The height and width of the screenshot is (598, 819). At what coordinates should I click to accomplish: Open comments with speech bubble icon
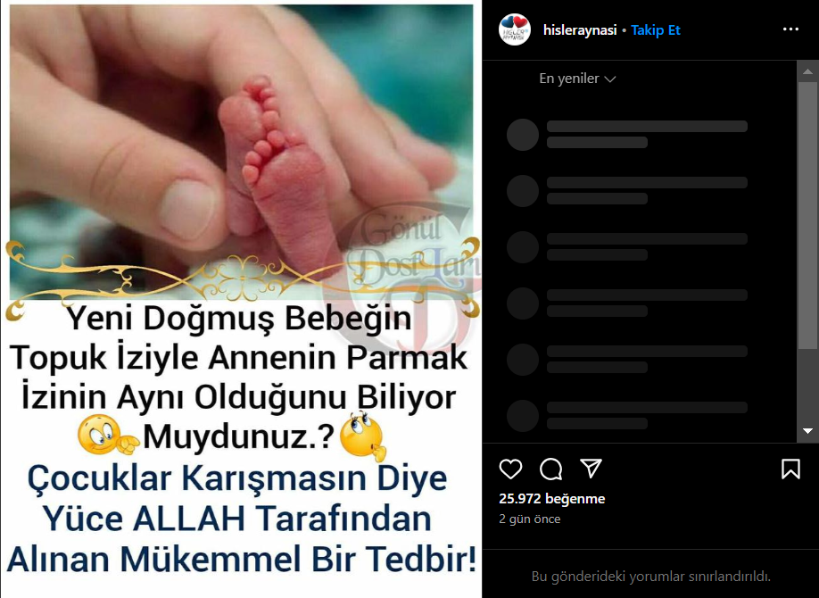[551, 469]
